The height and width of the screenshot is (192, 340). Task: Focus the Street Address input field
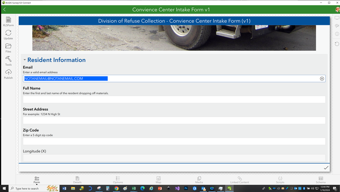tap(174, 120)
